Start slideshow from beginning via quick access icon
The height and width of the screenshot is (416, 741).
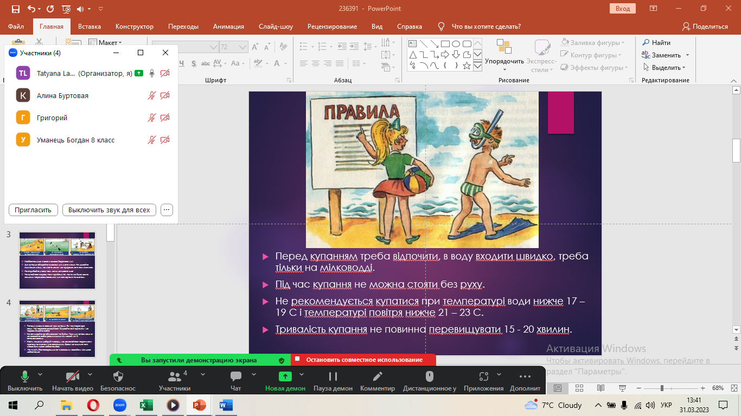coord(67,9)
